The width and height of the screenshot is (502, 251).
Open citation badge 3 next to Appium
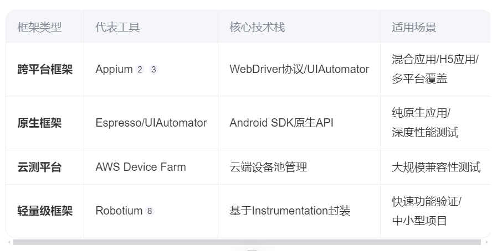tap(153, 70)
